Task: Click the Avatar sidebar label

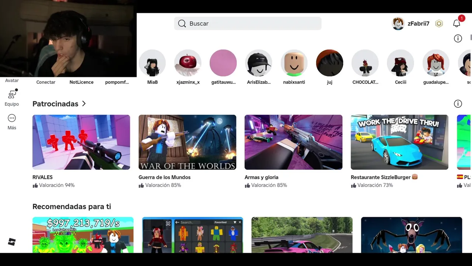Action: (12, 81)
